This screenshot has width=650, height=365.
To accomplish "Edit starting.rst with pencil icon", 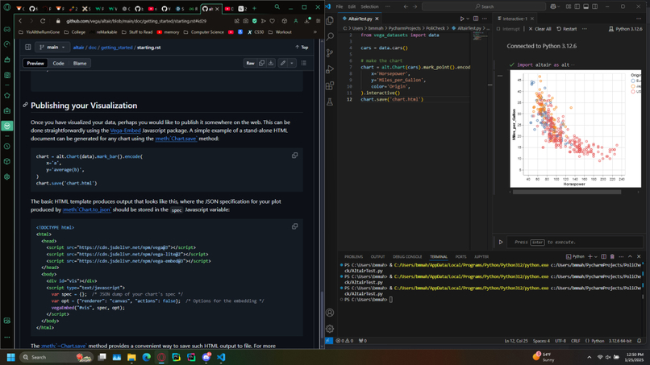I will (x=283, y=64).
